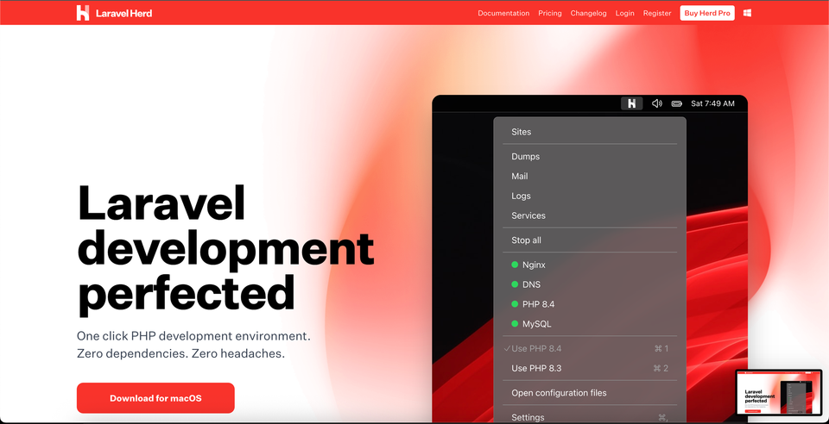Click the green status dot beside PHP 8.4
This screenshot has height=424, width=829.
515,304
